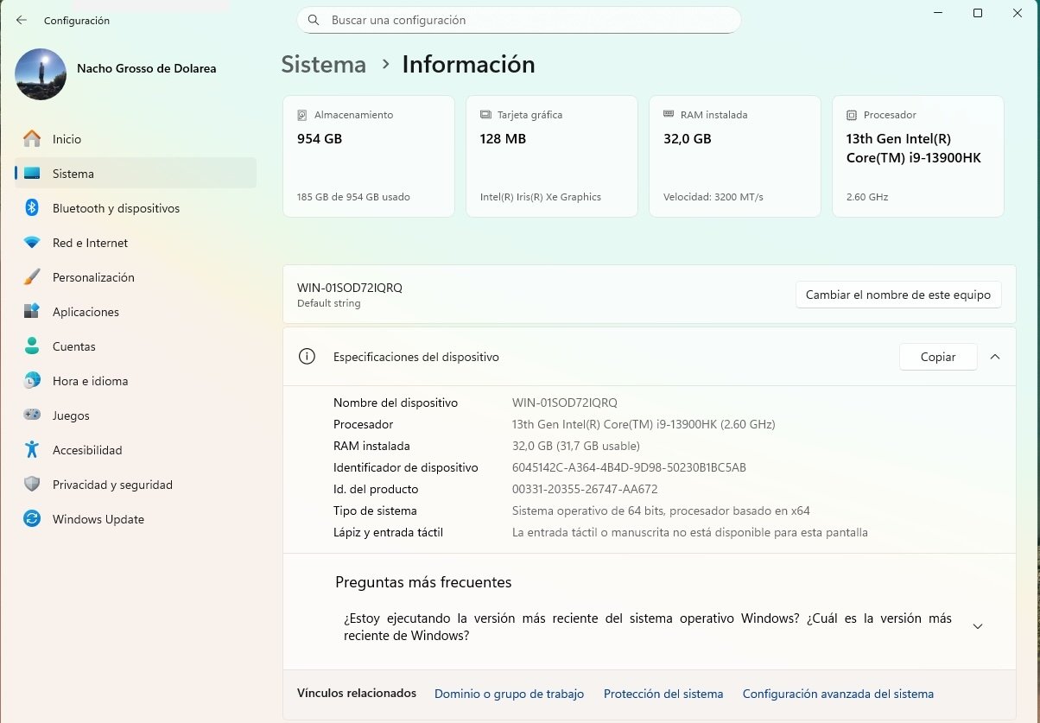
Task: Open the Cuentas settings section
Action: (73, 346)
